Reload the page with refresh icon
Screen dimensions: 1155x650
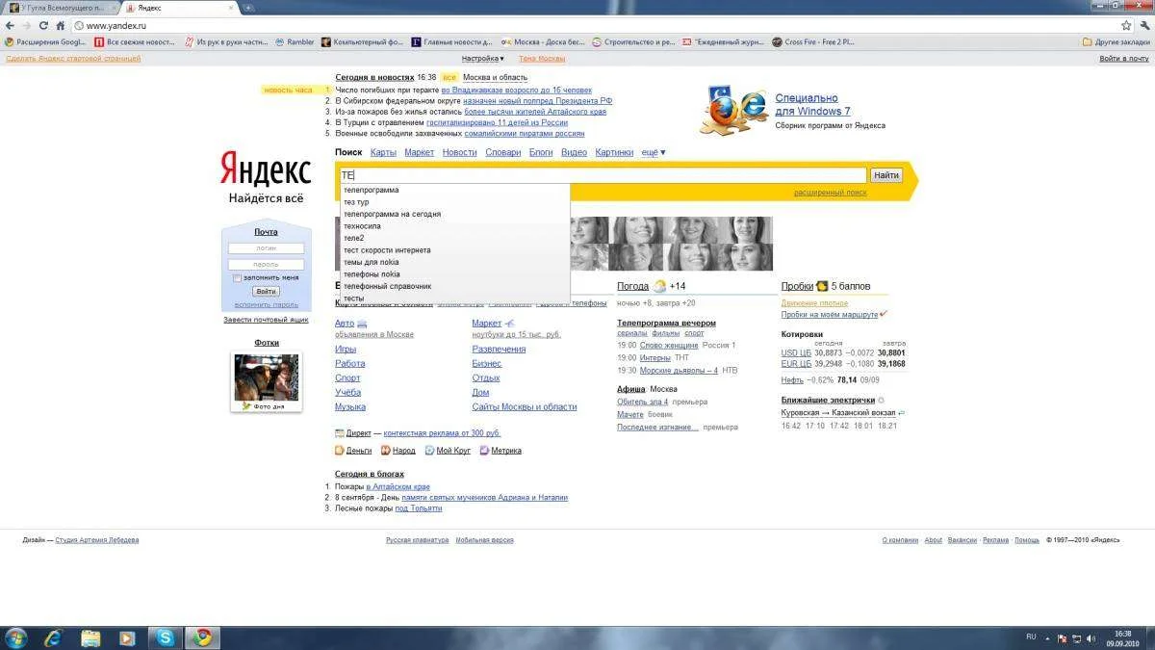point(43,25)
